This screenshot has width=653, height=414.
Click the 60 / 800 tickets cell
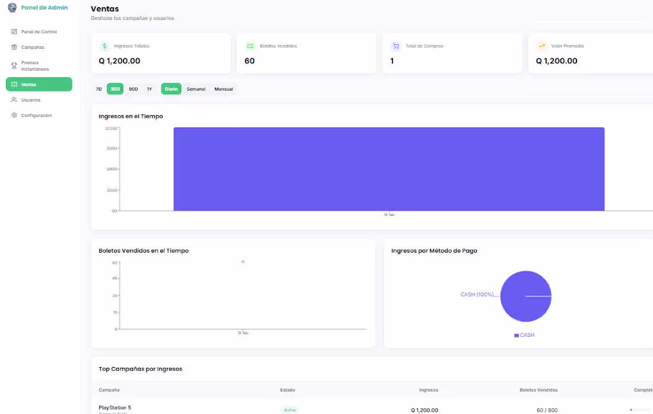point(547,410)
